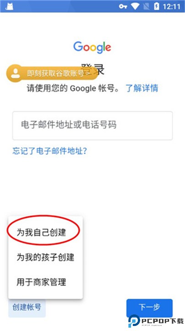Tap the cat app icon in status bar
185x331 pixels.
pyautogui.click(x=9, y=6)
